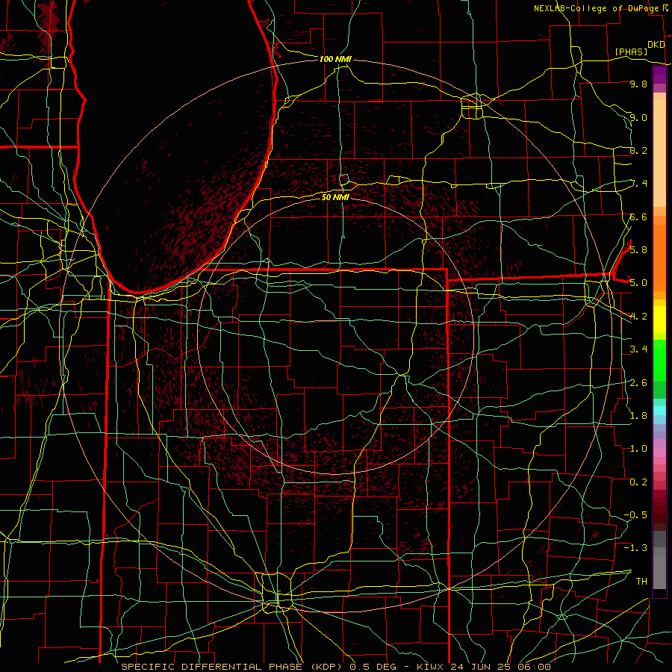Viewport: 672px width, 672px height.
Task: Click the 8.2 scale value
Action: (638, 150)
